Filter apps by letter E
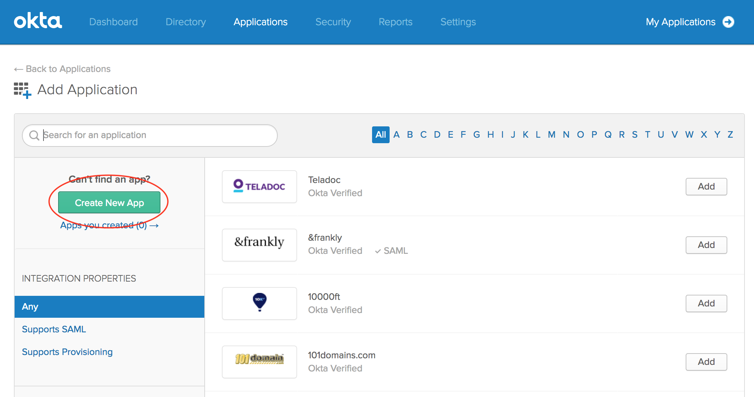 pos(451,135)
